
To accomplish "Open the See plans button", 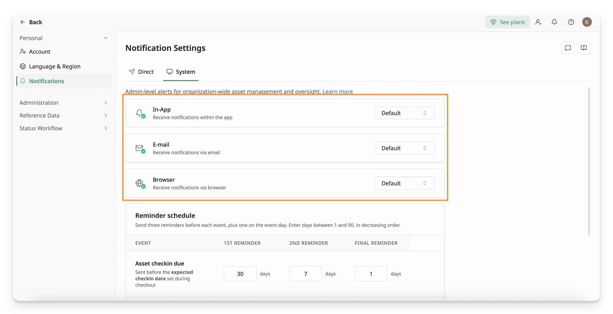I will (x=507, y=22).
